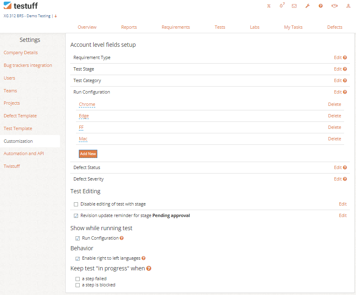This screenshot has width=356, height=295.
Task: Go to Tests tab
Action: click(x=220, y=27)
